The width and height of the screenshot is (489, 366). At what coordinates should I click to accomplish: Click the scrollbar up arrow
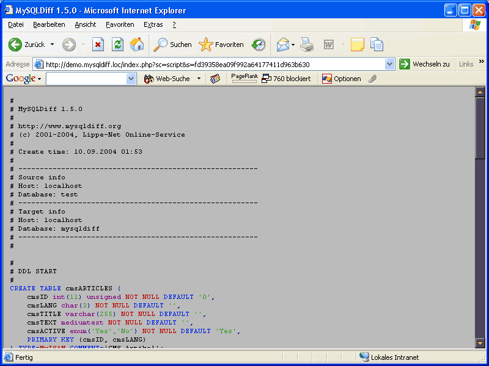point(480,92)
